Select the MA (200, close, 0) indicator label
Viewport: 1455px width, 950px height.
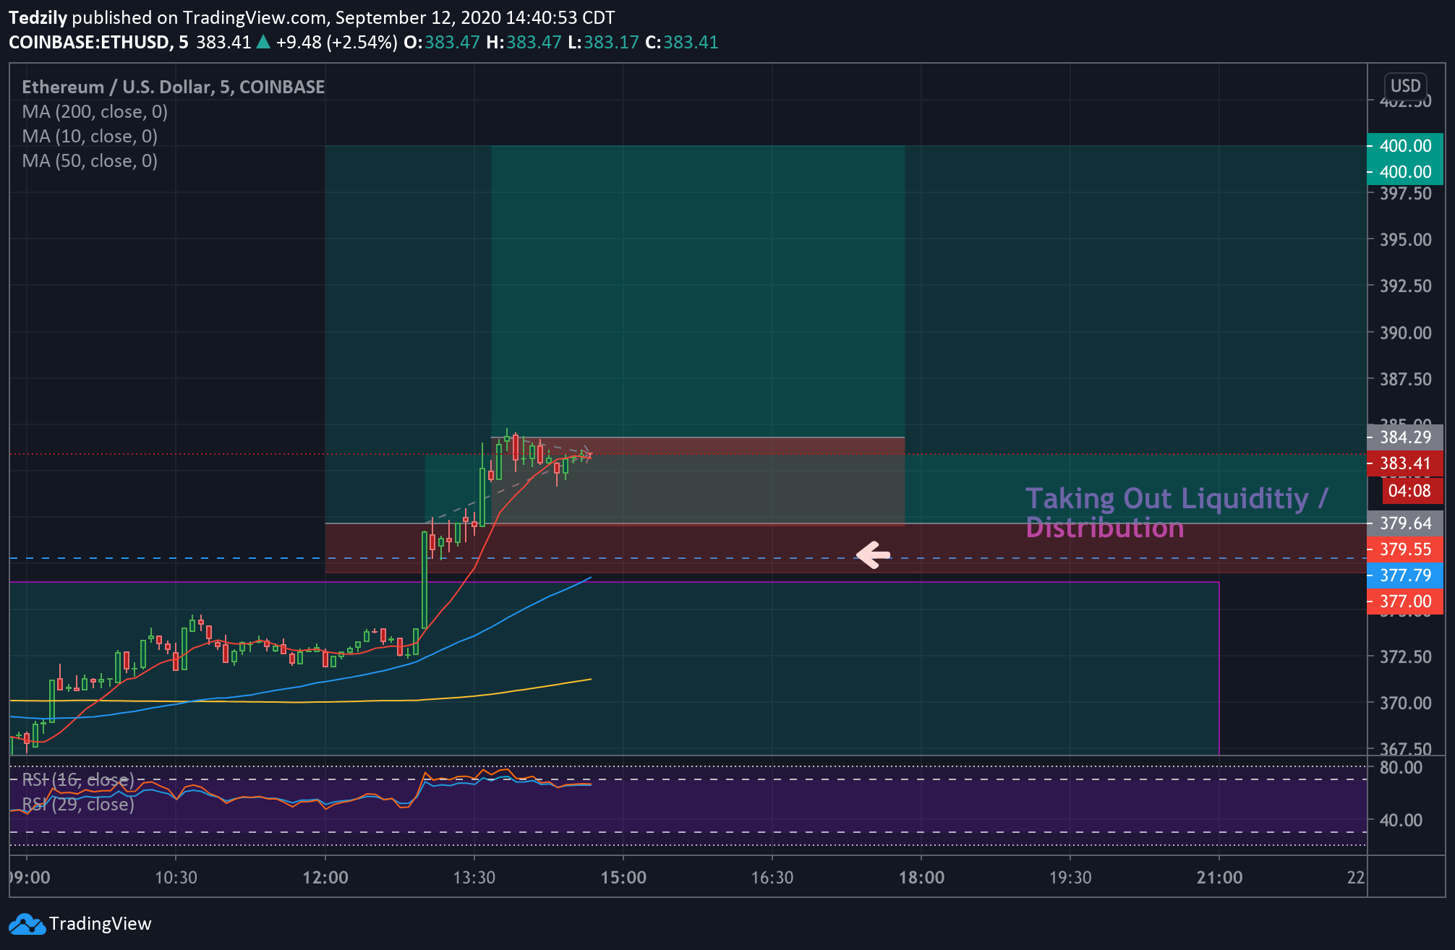coord(95,112)
